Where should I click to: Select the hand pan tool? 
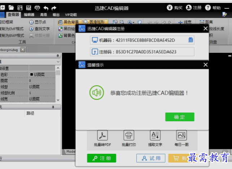[x=139, y=22]
